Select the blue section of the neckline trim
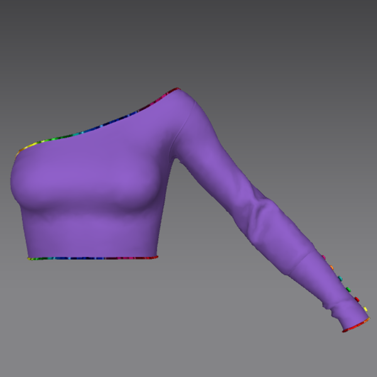Image resolution: width=377 pixels, height=377 pixels. click(104, 126)
